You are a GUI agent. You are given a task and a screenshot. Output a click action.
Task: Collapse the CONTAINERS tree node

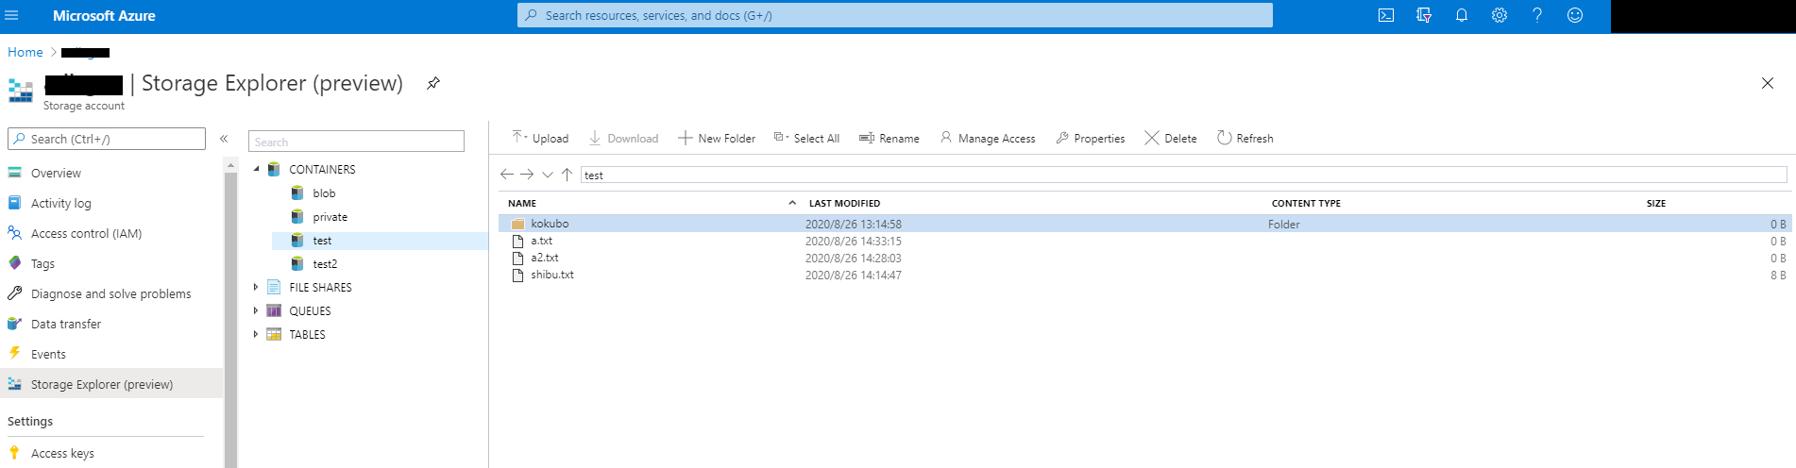[256, 169]
